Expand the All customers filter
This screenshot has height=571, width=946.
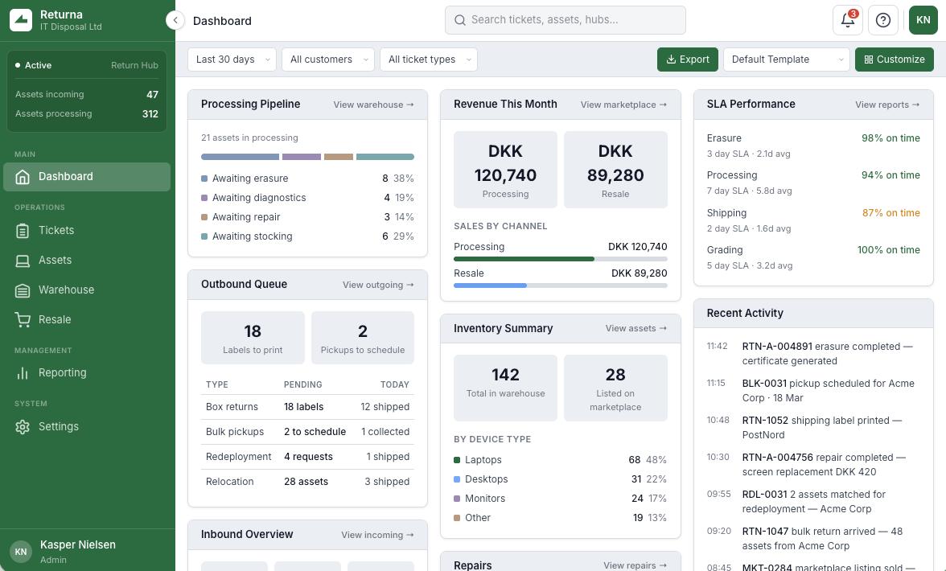[x=328, y=60]
